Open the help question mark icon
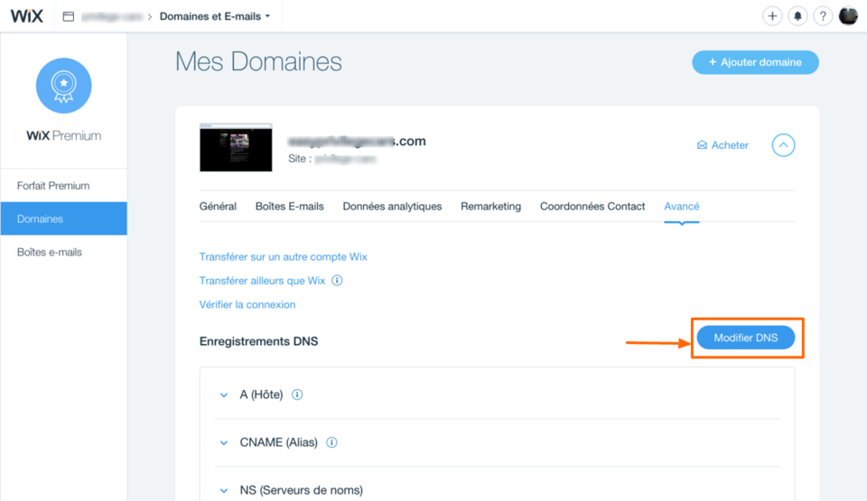 click(823, 16)
